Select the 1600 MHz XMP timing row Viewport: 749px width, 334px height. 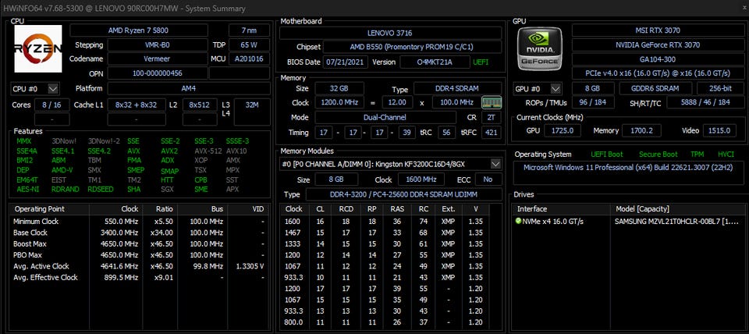pyautogui.click(x=385, y=222)
